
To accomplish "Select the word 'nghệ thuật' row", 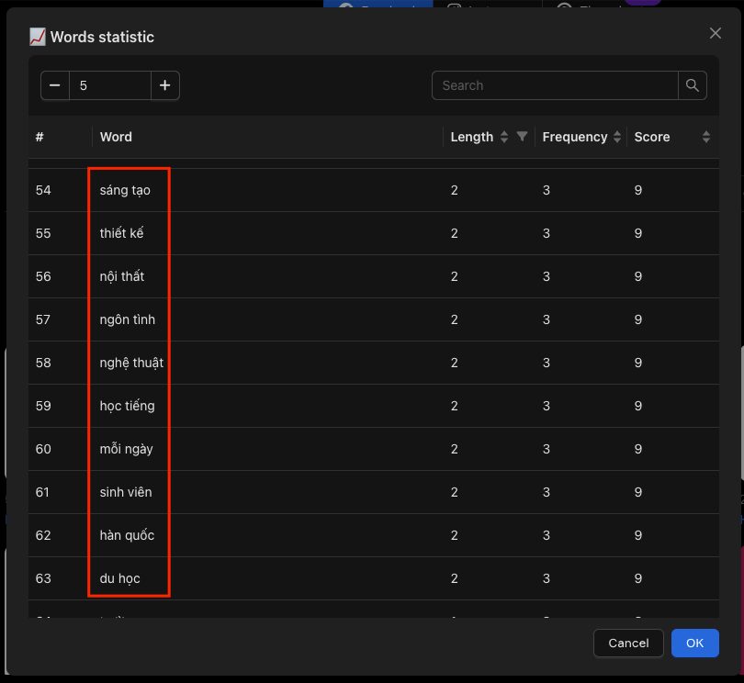I will pos(374,363).
